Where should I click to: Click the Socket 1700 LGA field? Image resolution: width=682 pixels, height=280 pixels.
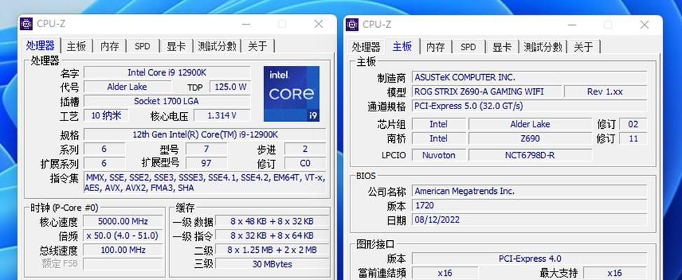pyautogui.click(x=167, y=101)
